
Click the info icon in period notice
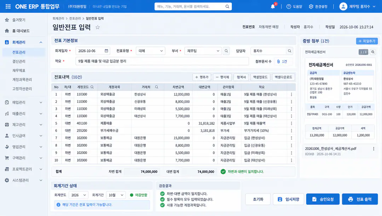pyautogui.click(x=58, y=205)
